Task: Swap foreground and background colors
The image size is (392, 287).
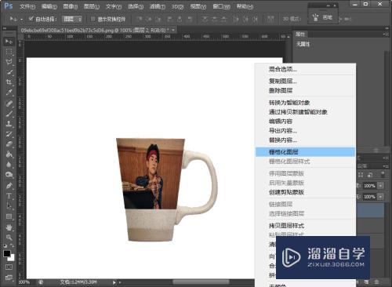Action: pyautogui.click(x=13, y=245)
